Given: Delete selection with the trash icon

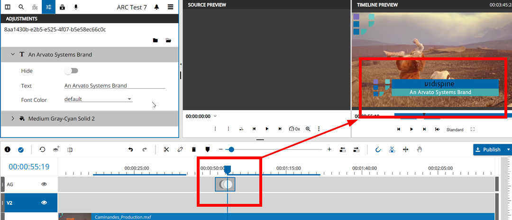Looking at the screenshot, I should (x=193, y=149).
